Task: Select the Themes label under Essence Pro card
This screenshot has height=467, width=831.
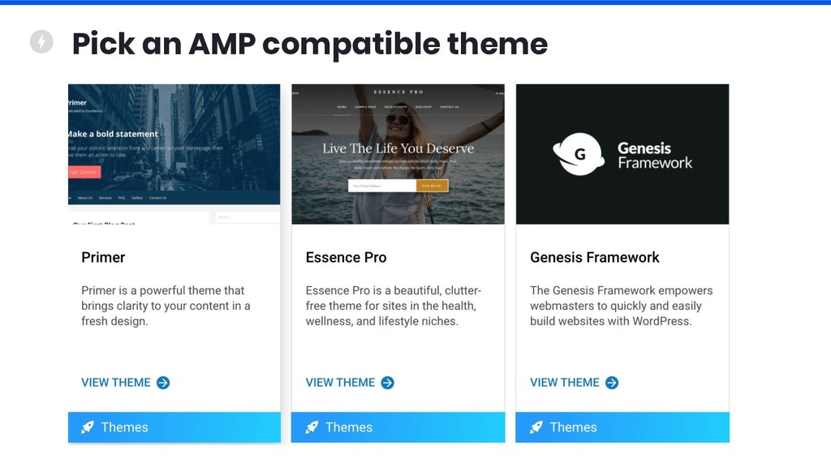Action: [x=349, y=427]
